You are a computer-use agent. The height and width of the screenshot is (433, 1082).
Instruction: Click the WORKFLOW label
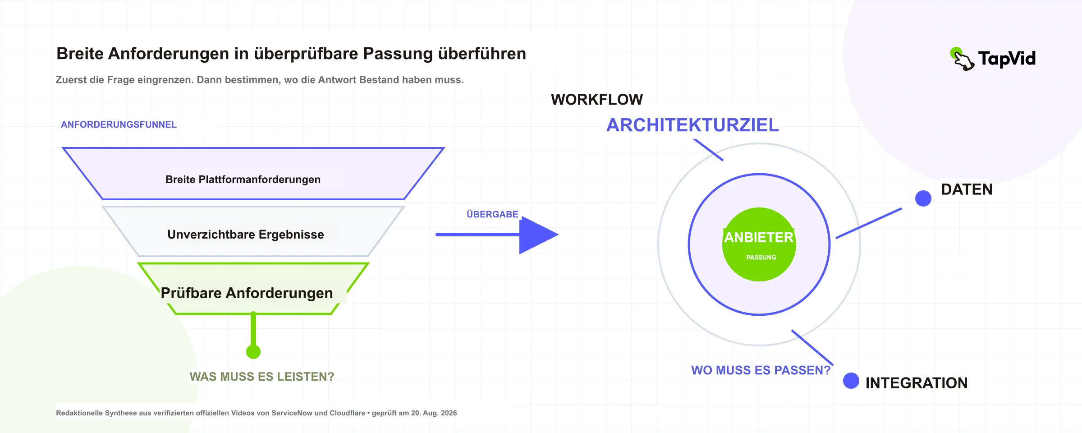[x=597, y=100]
